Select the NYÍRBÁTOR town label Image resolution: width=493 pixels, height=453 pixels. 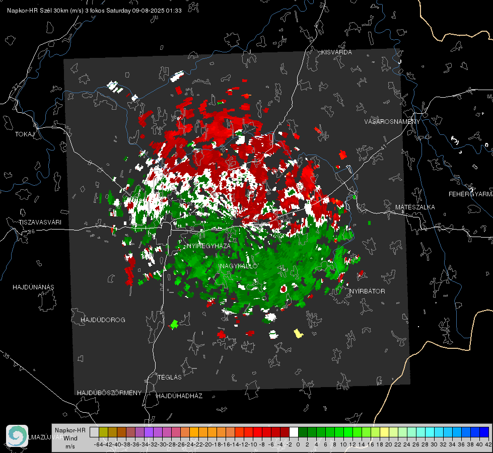(367, 291)
